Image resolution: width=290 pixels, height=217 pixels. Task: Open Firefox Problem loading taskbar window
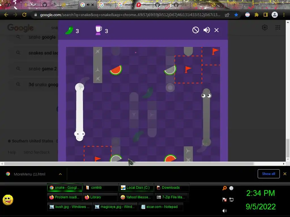point(64,197)
